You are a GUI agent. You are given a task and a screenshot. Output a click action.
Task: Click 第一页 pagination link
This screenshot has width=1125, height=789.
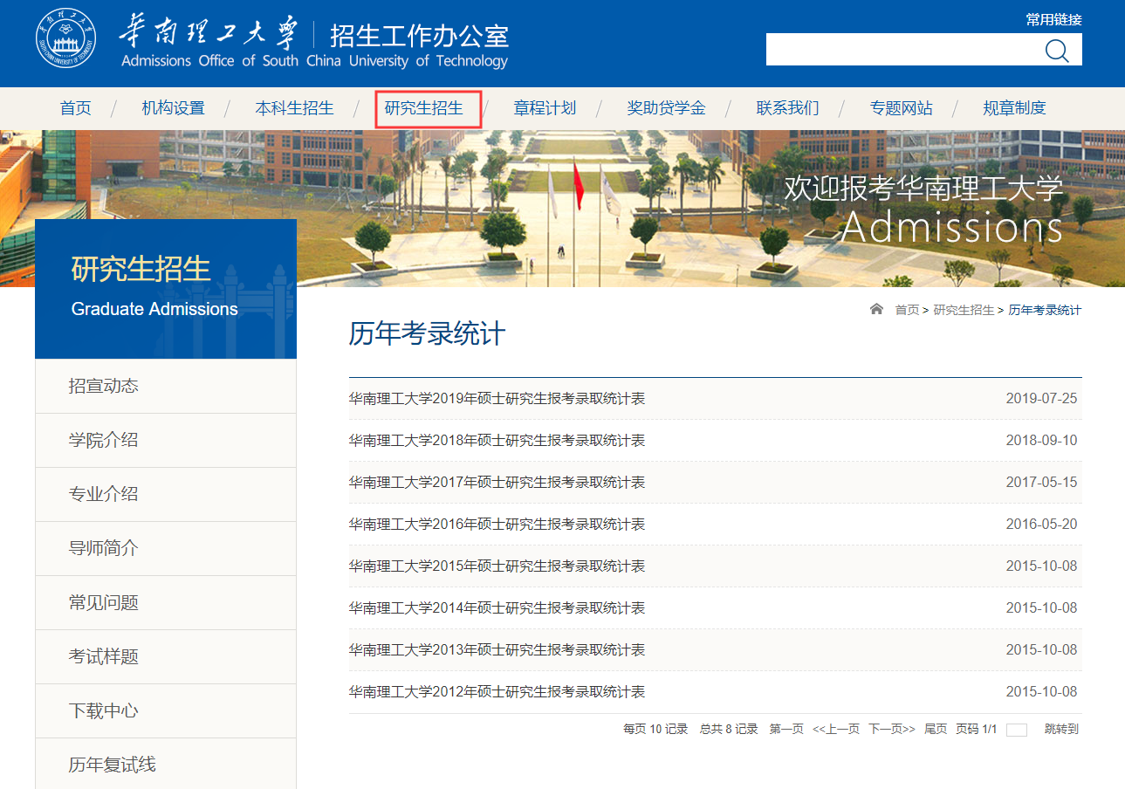[x=786, y=729]
